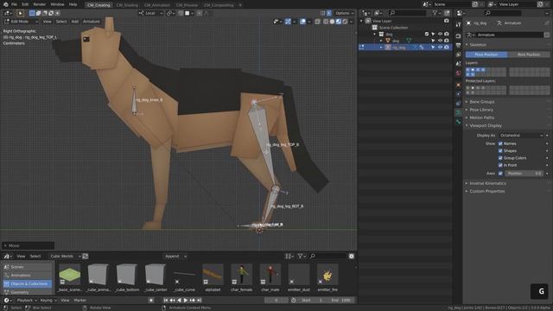Select the emitter_fire asset thumbnail
The image size is (553, 311).
pos(327,274)
